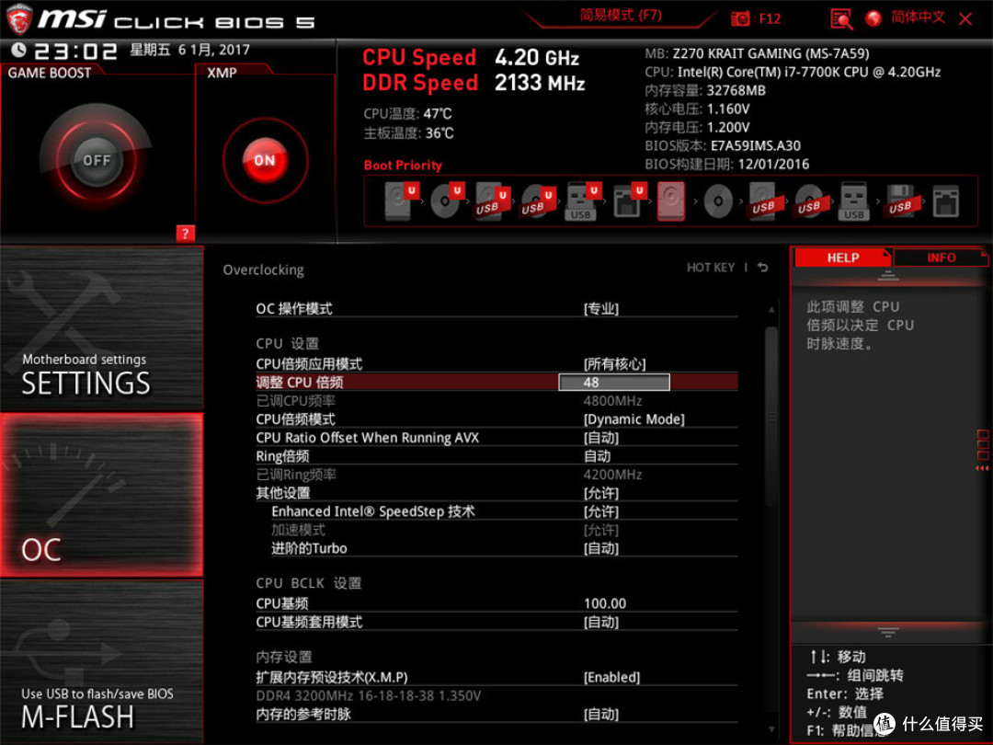Viewport: 993px width, 745px height.
Task: Open Ring倍频 自动 value
Action: 598,455
